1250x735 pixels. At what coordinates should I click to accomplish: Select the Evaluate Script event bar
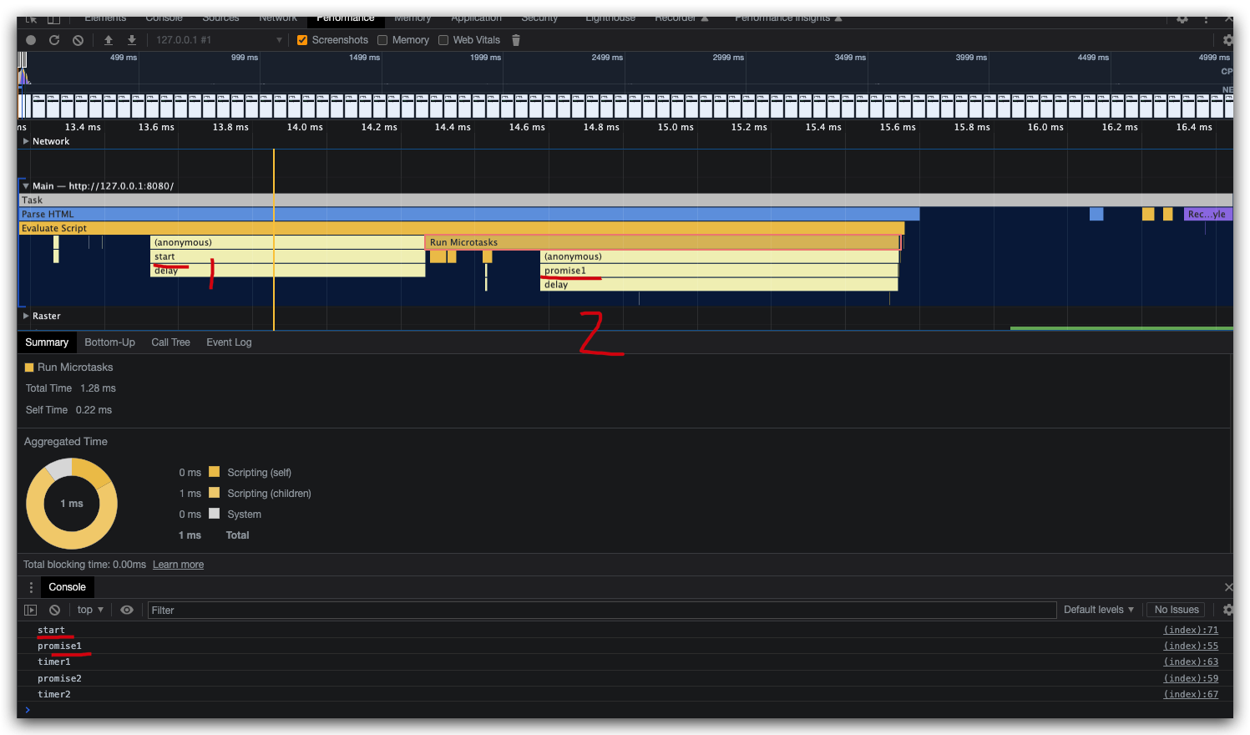[461, 228]
